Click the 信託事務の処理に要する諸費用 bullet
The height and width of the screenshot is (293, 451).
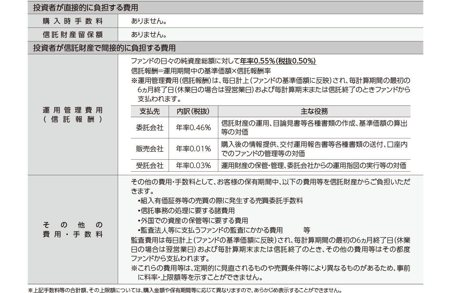(x=186, y=210)
